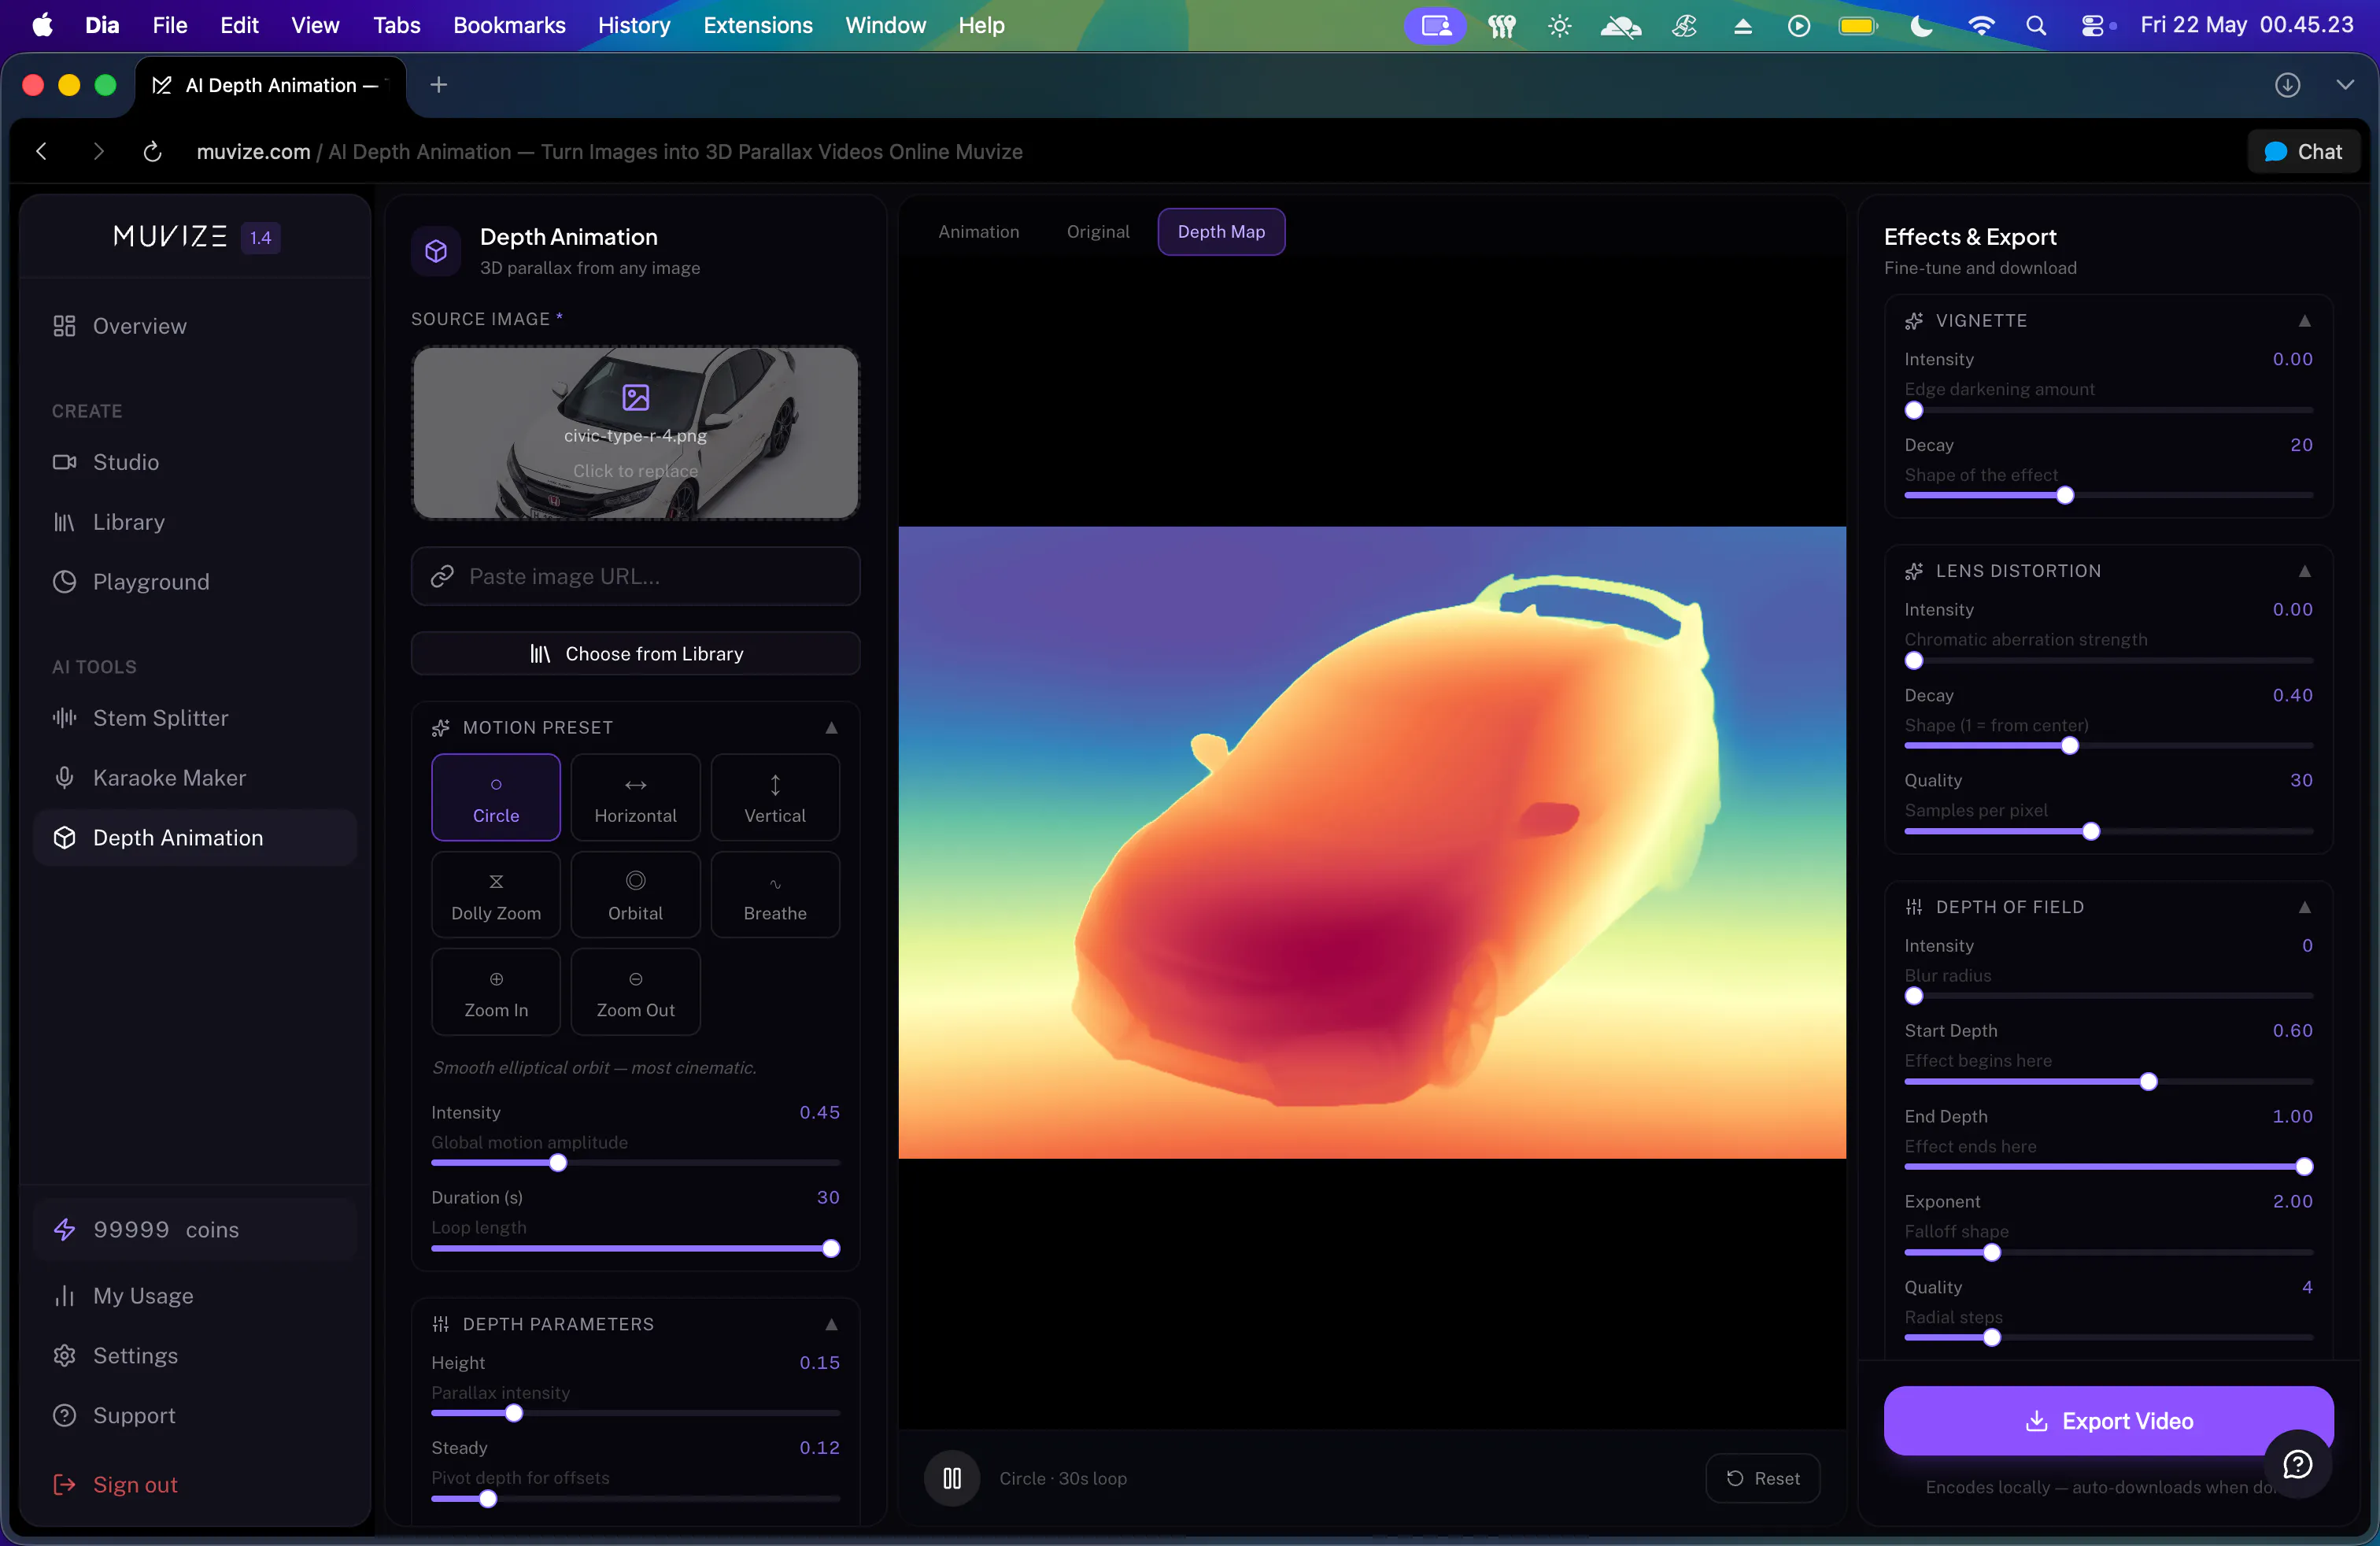Viewport: 2380px width, 1546px height.
Task: Expand the browser tab list chevron
Action: (x=2345, y=85)
